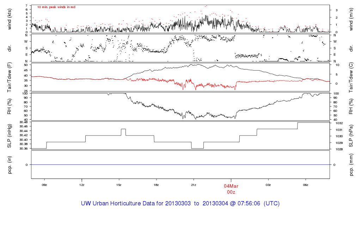Click the blue zero precipitation line
This screenshot has height=247, width=361.
point(180,165)
